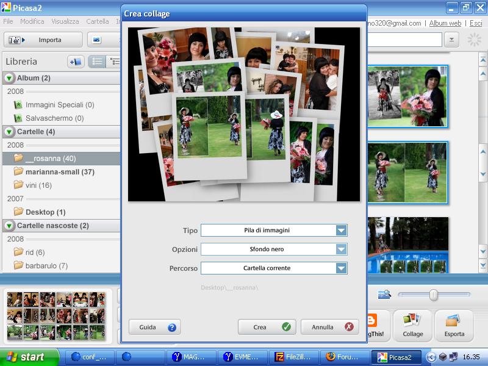Click the Picasa2 taskbar button
The image size is (488, 366).
click(396, 357)
